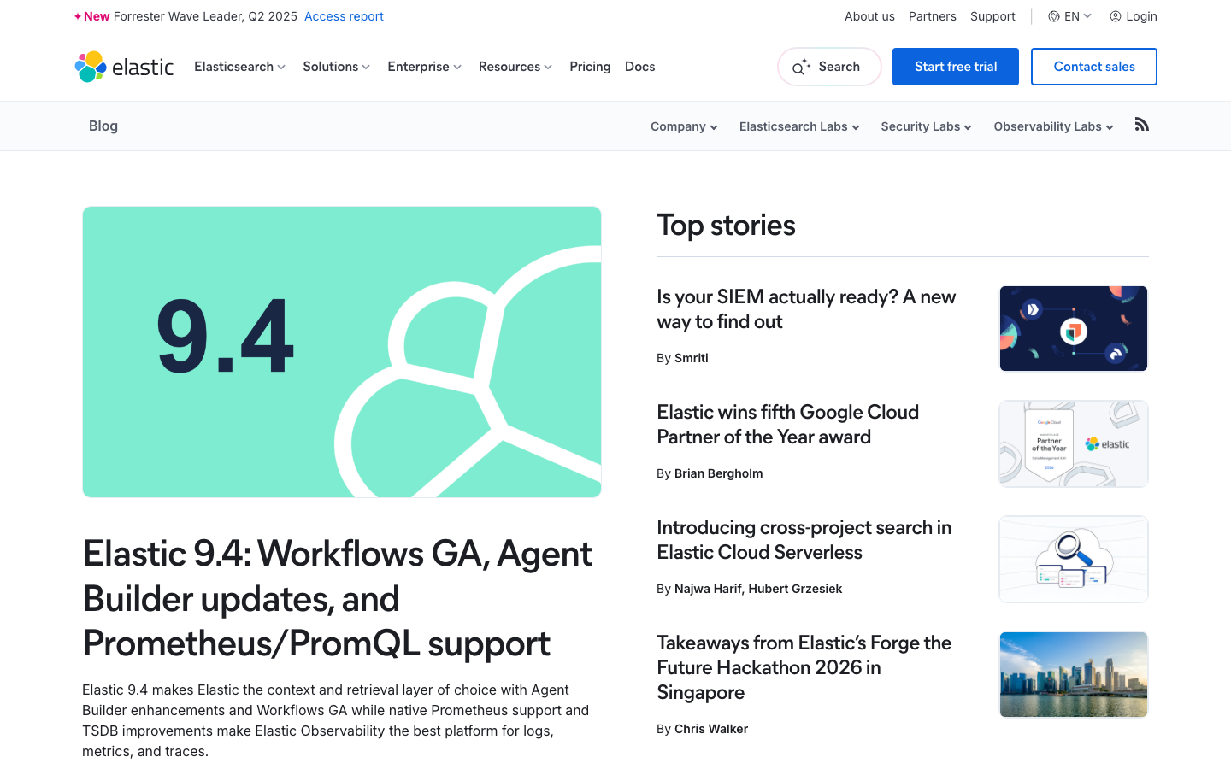The image size is (1231, 769).
Task: Expand the Elasticsearch Labs dropdown
Action: coord(799,126)
